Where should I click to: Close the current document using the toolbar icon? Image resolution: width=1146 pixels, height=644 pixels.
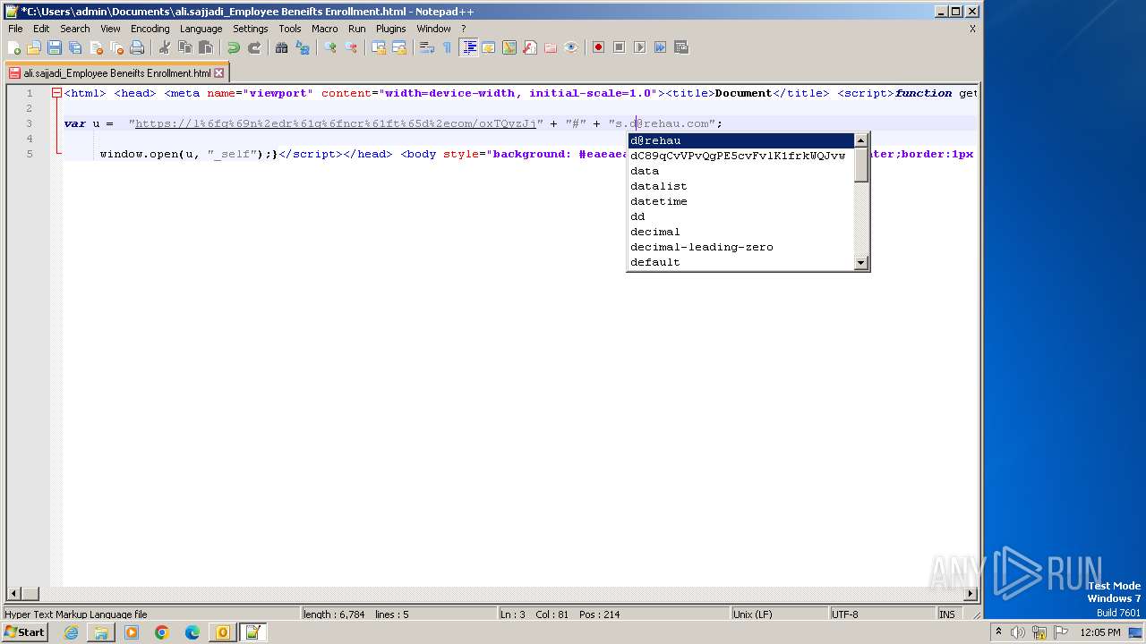pyautogui.click(x=96, y=47)
